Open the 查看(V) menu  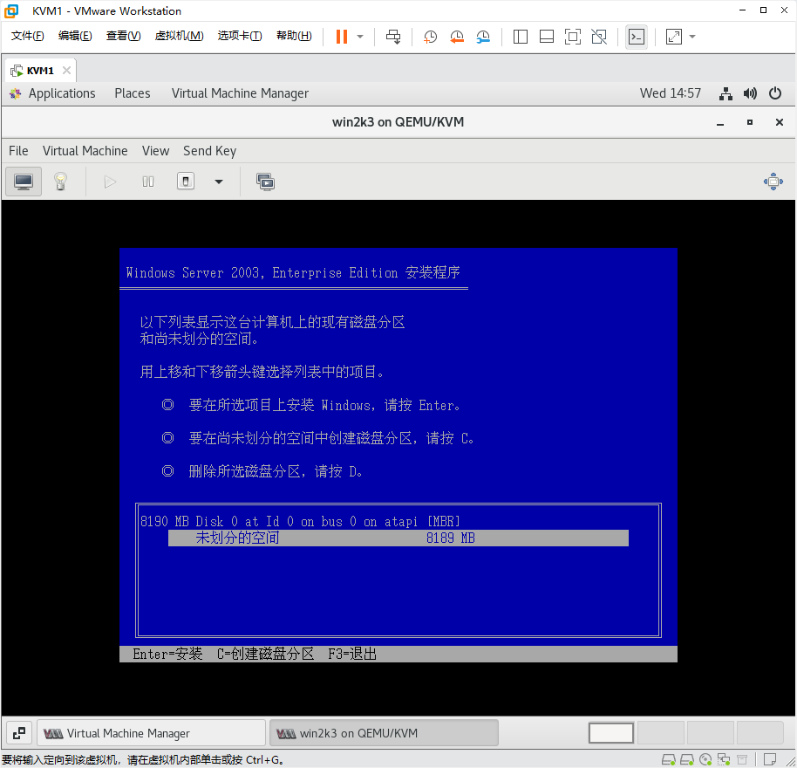point(123,36)
